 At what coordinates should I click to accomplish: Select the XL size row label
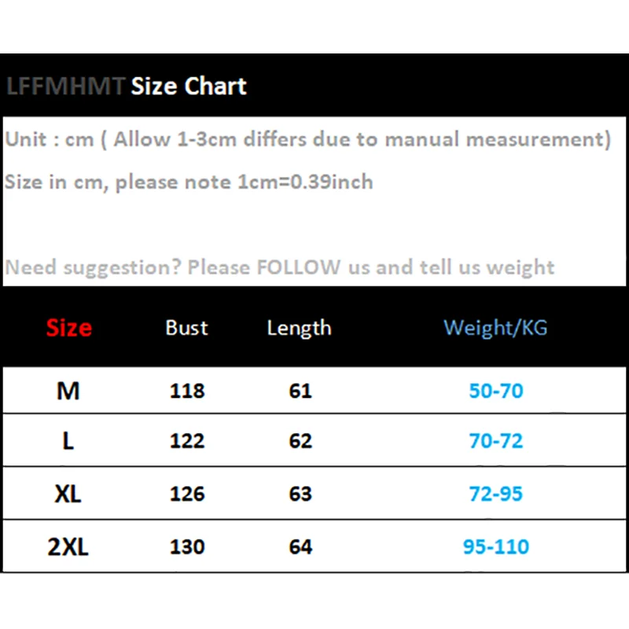pyautogui.click(x=68, y=494)
